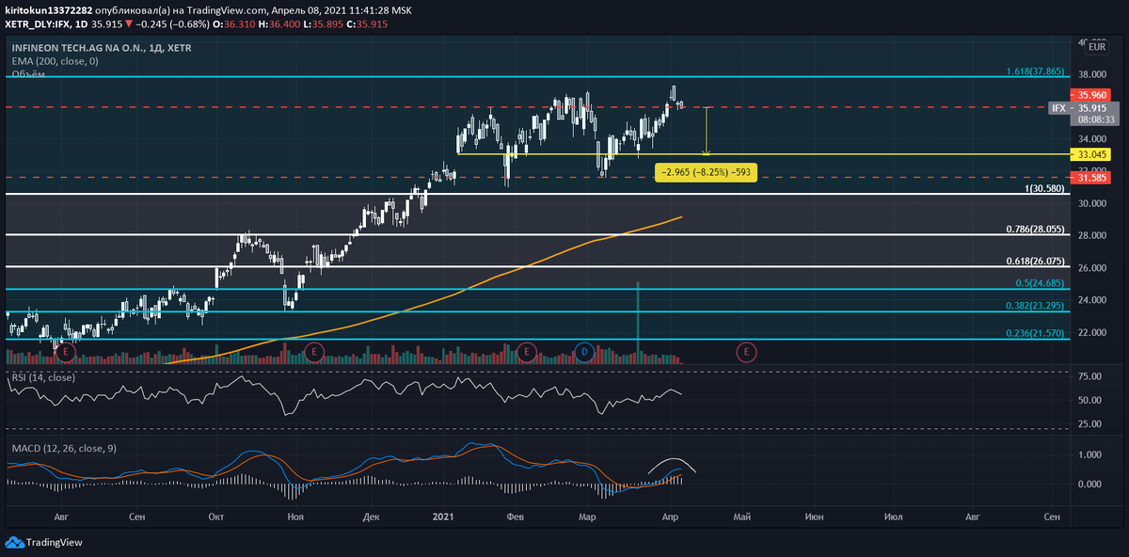Viewport: 1129px width, 557px height.
Task: Click the 0.236(21.570) Fibonacci label
Action: 1035,333
